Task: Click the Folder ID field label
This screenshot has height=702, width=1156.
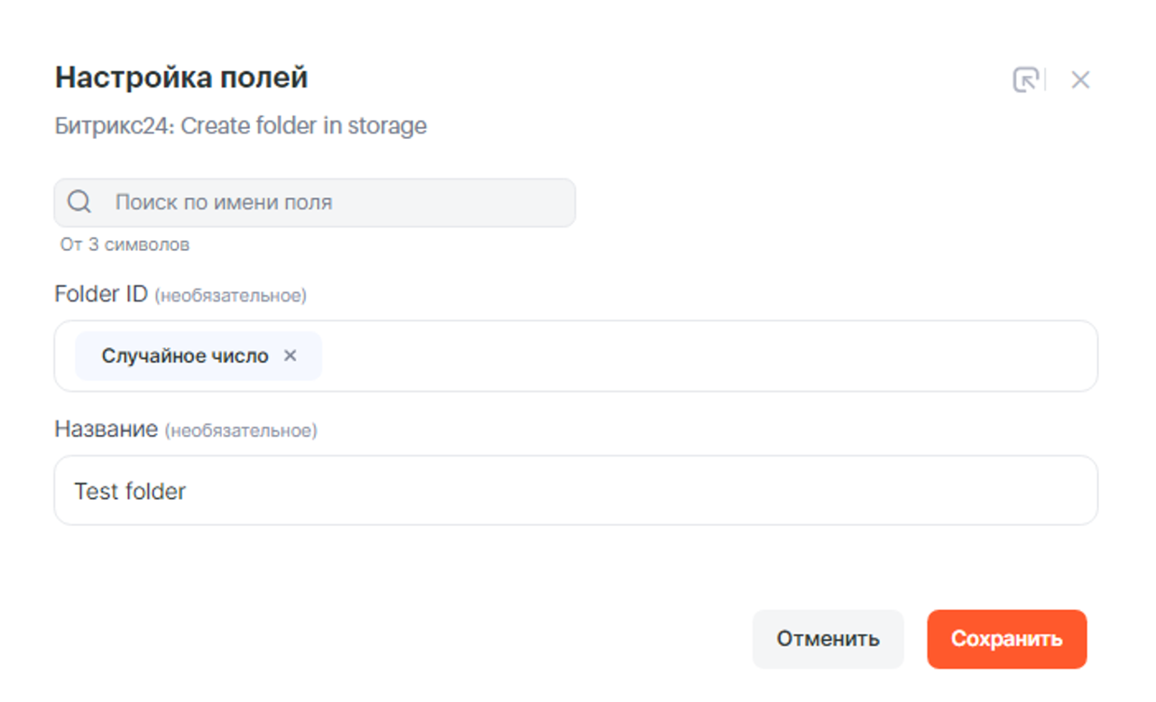Action: pyautogui.click(x=101, y=294)
